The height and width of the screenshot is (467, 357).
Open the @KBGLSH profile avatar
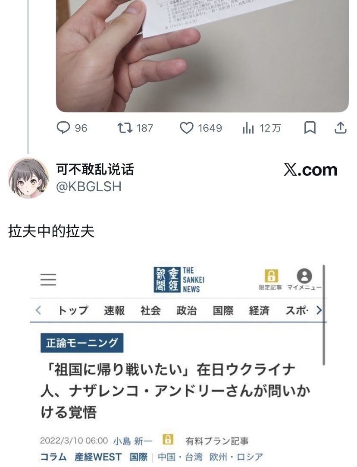click(28, 178)
